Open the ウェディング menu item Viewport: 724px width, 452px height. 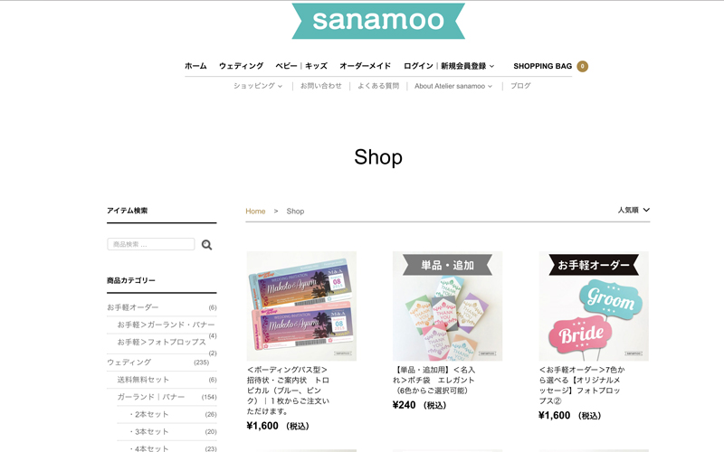[241, 66]
